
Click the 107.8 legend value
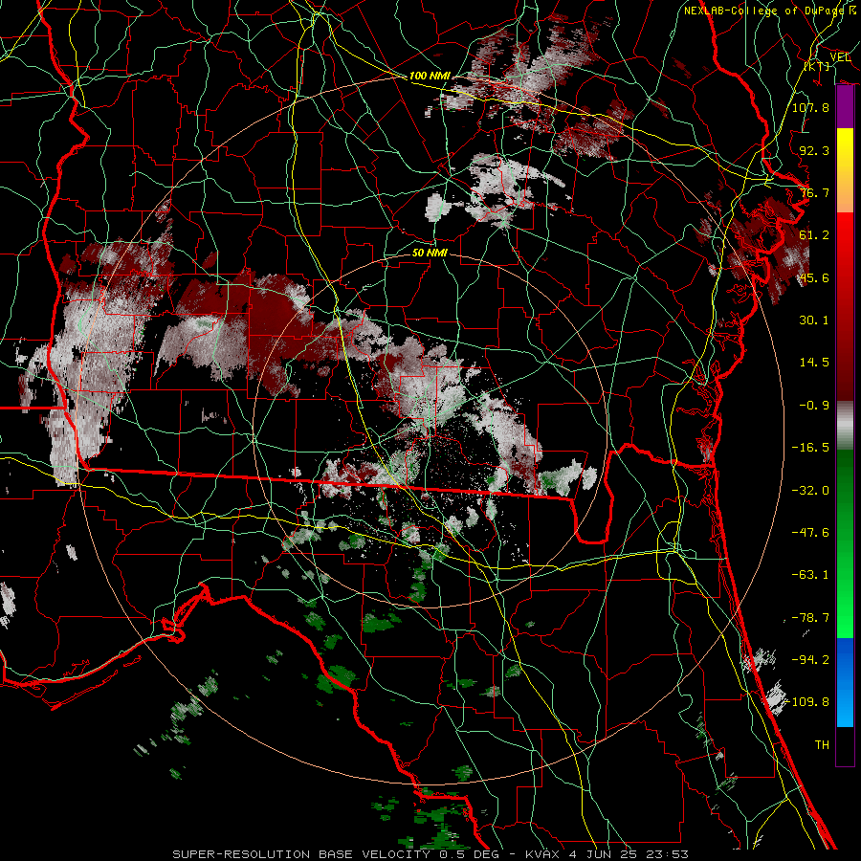(810, 107)
